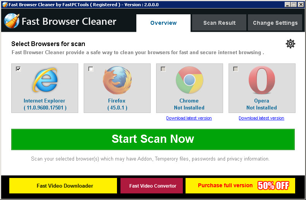Screen dimensions: 306x200
Task: Maximize the Fast Browser Cleaner window
Action: click(294, 5)
